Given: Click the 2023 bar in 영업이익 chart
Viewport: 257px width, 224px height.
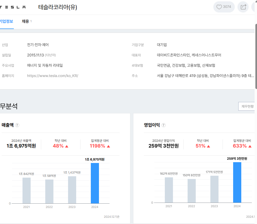Looking at the screenshot, I should point(214,189).
